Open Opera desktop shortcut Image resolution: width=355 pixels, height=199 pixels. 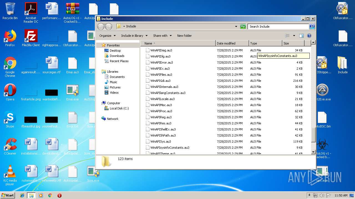(x=10, y=93)
